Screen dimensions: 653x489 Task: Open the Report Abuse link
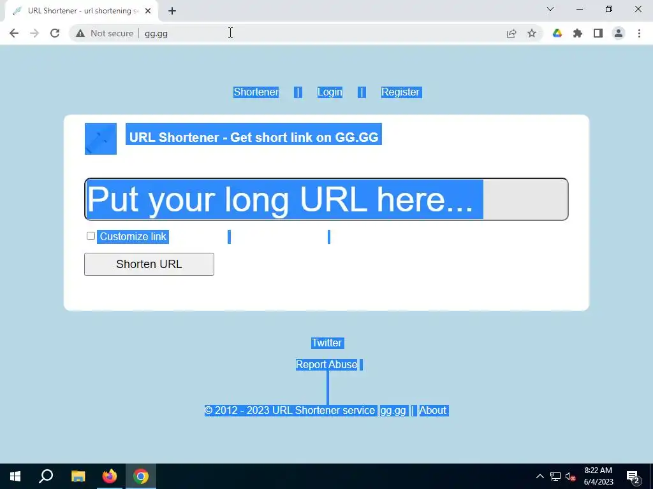[x=326, y=364]
